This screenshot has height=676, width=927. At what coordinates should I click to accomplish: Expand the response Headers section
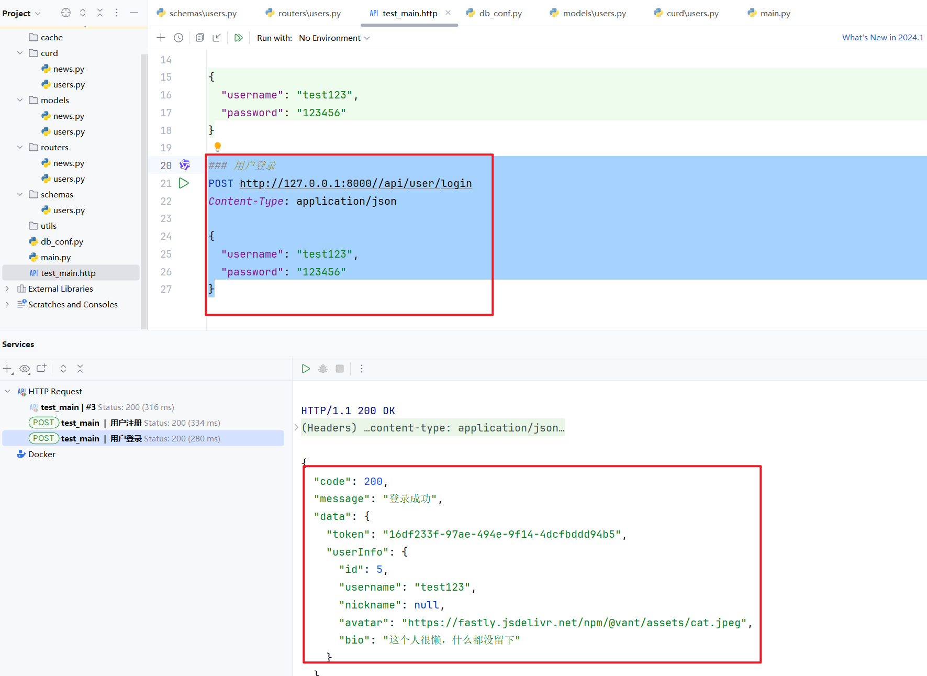pos(296,428)
